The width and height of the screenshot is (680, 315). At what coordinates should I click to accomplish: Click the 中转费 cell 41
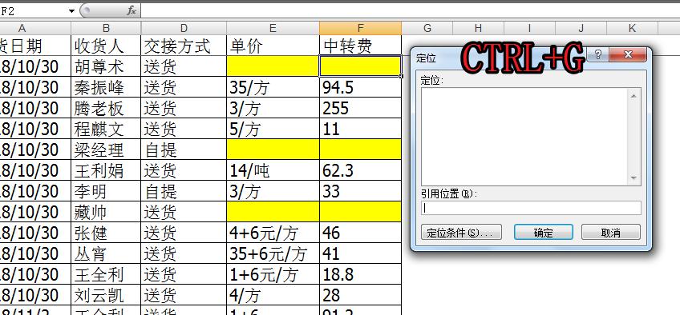click(x=360, y=253)
